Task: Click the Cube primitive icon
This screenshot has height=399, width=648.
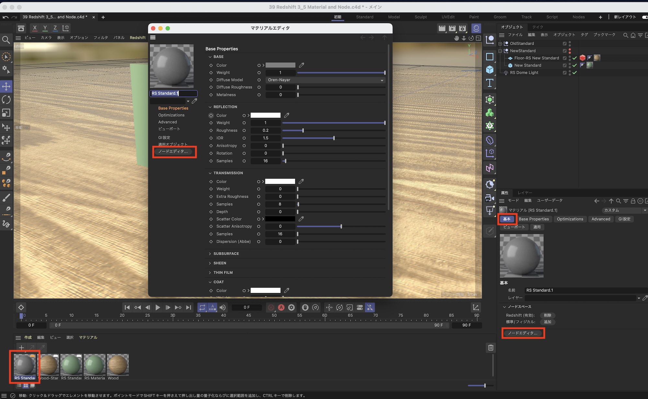Action: click(490, 70)
